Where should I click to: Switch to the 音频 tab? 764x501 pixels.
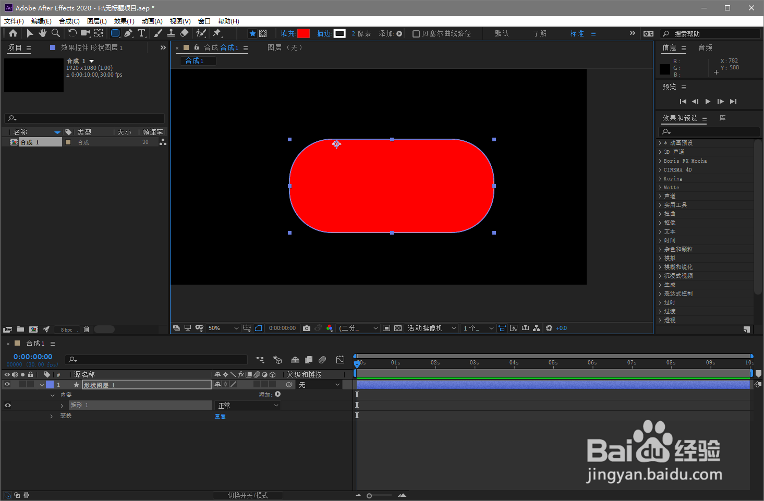(706, 47)
